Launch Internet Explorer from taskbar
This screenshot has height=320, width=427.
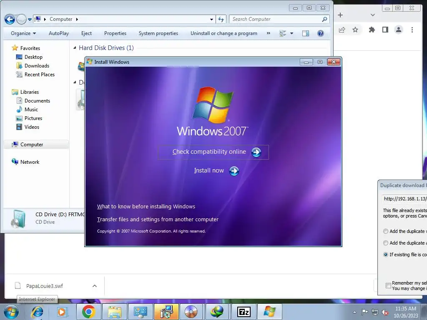[37, 312]
